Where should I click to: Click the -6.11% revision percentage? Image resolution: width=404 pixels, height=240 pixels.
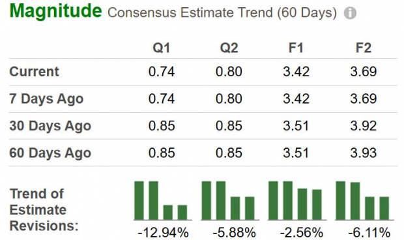(369, 233)
